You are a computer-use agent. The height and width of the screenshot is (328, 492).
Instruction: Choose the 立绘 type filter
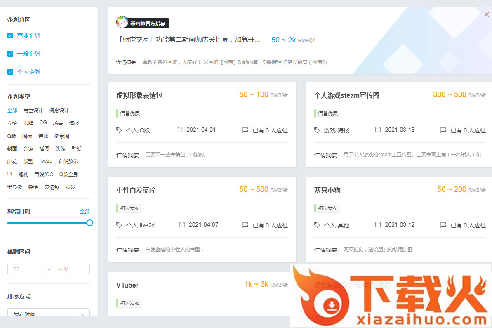pos(12,123)
